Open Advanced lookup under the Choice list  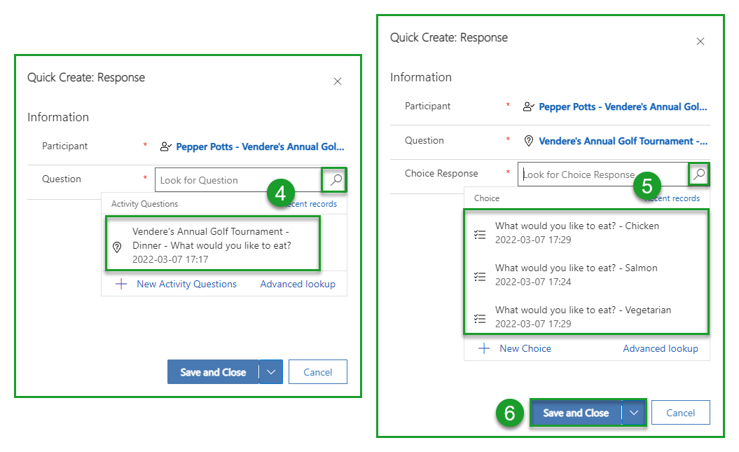coord(661,348)
